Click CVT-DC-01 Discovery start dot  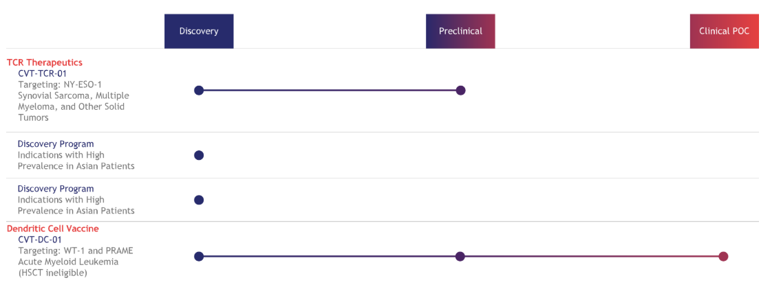click(199, 256)
